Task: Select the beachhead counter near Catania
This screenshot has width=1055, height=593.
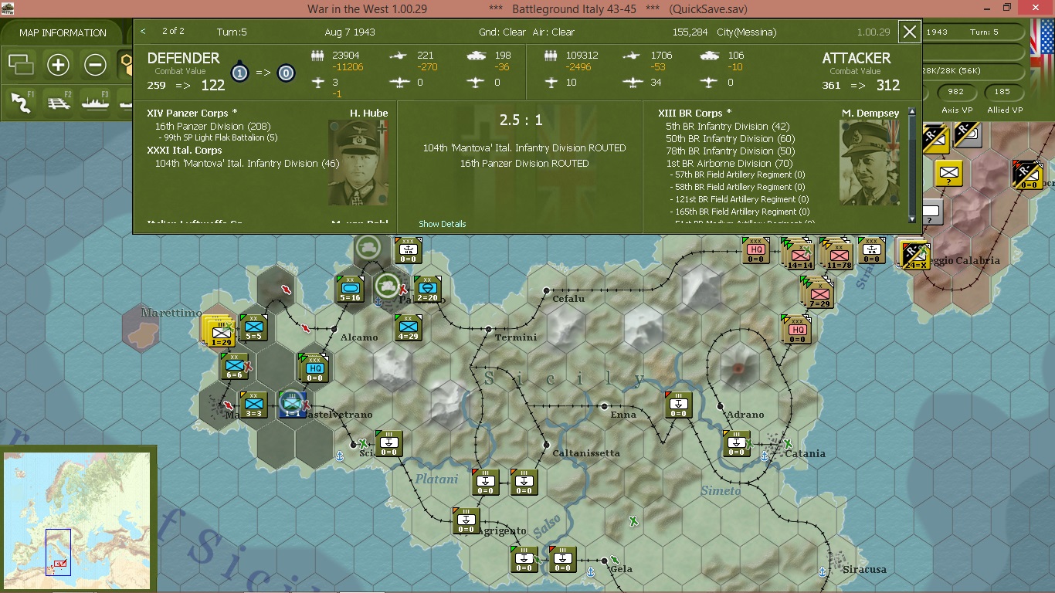Action: click(x=737, y=443)
